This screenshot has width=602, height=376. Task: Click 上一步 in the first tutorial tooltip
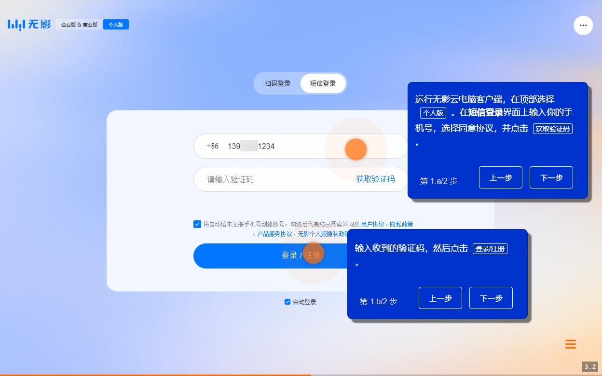(500, 177)
